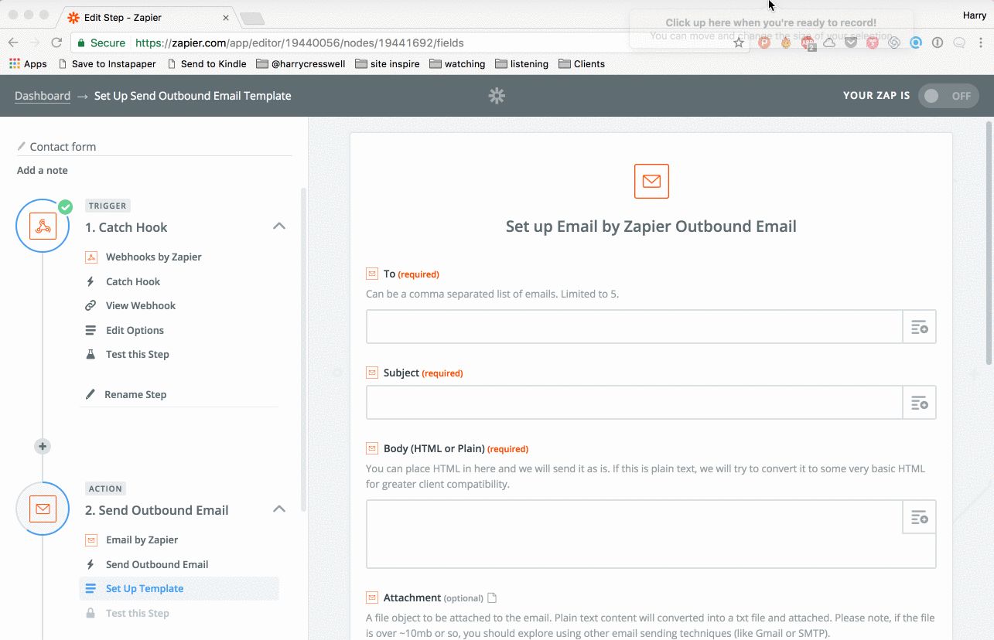Click browser back arrow

(13, 43)
